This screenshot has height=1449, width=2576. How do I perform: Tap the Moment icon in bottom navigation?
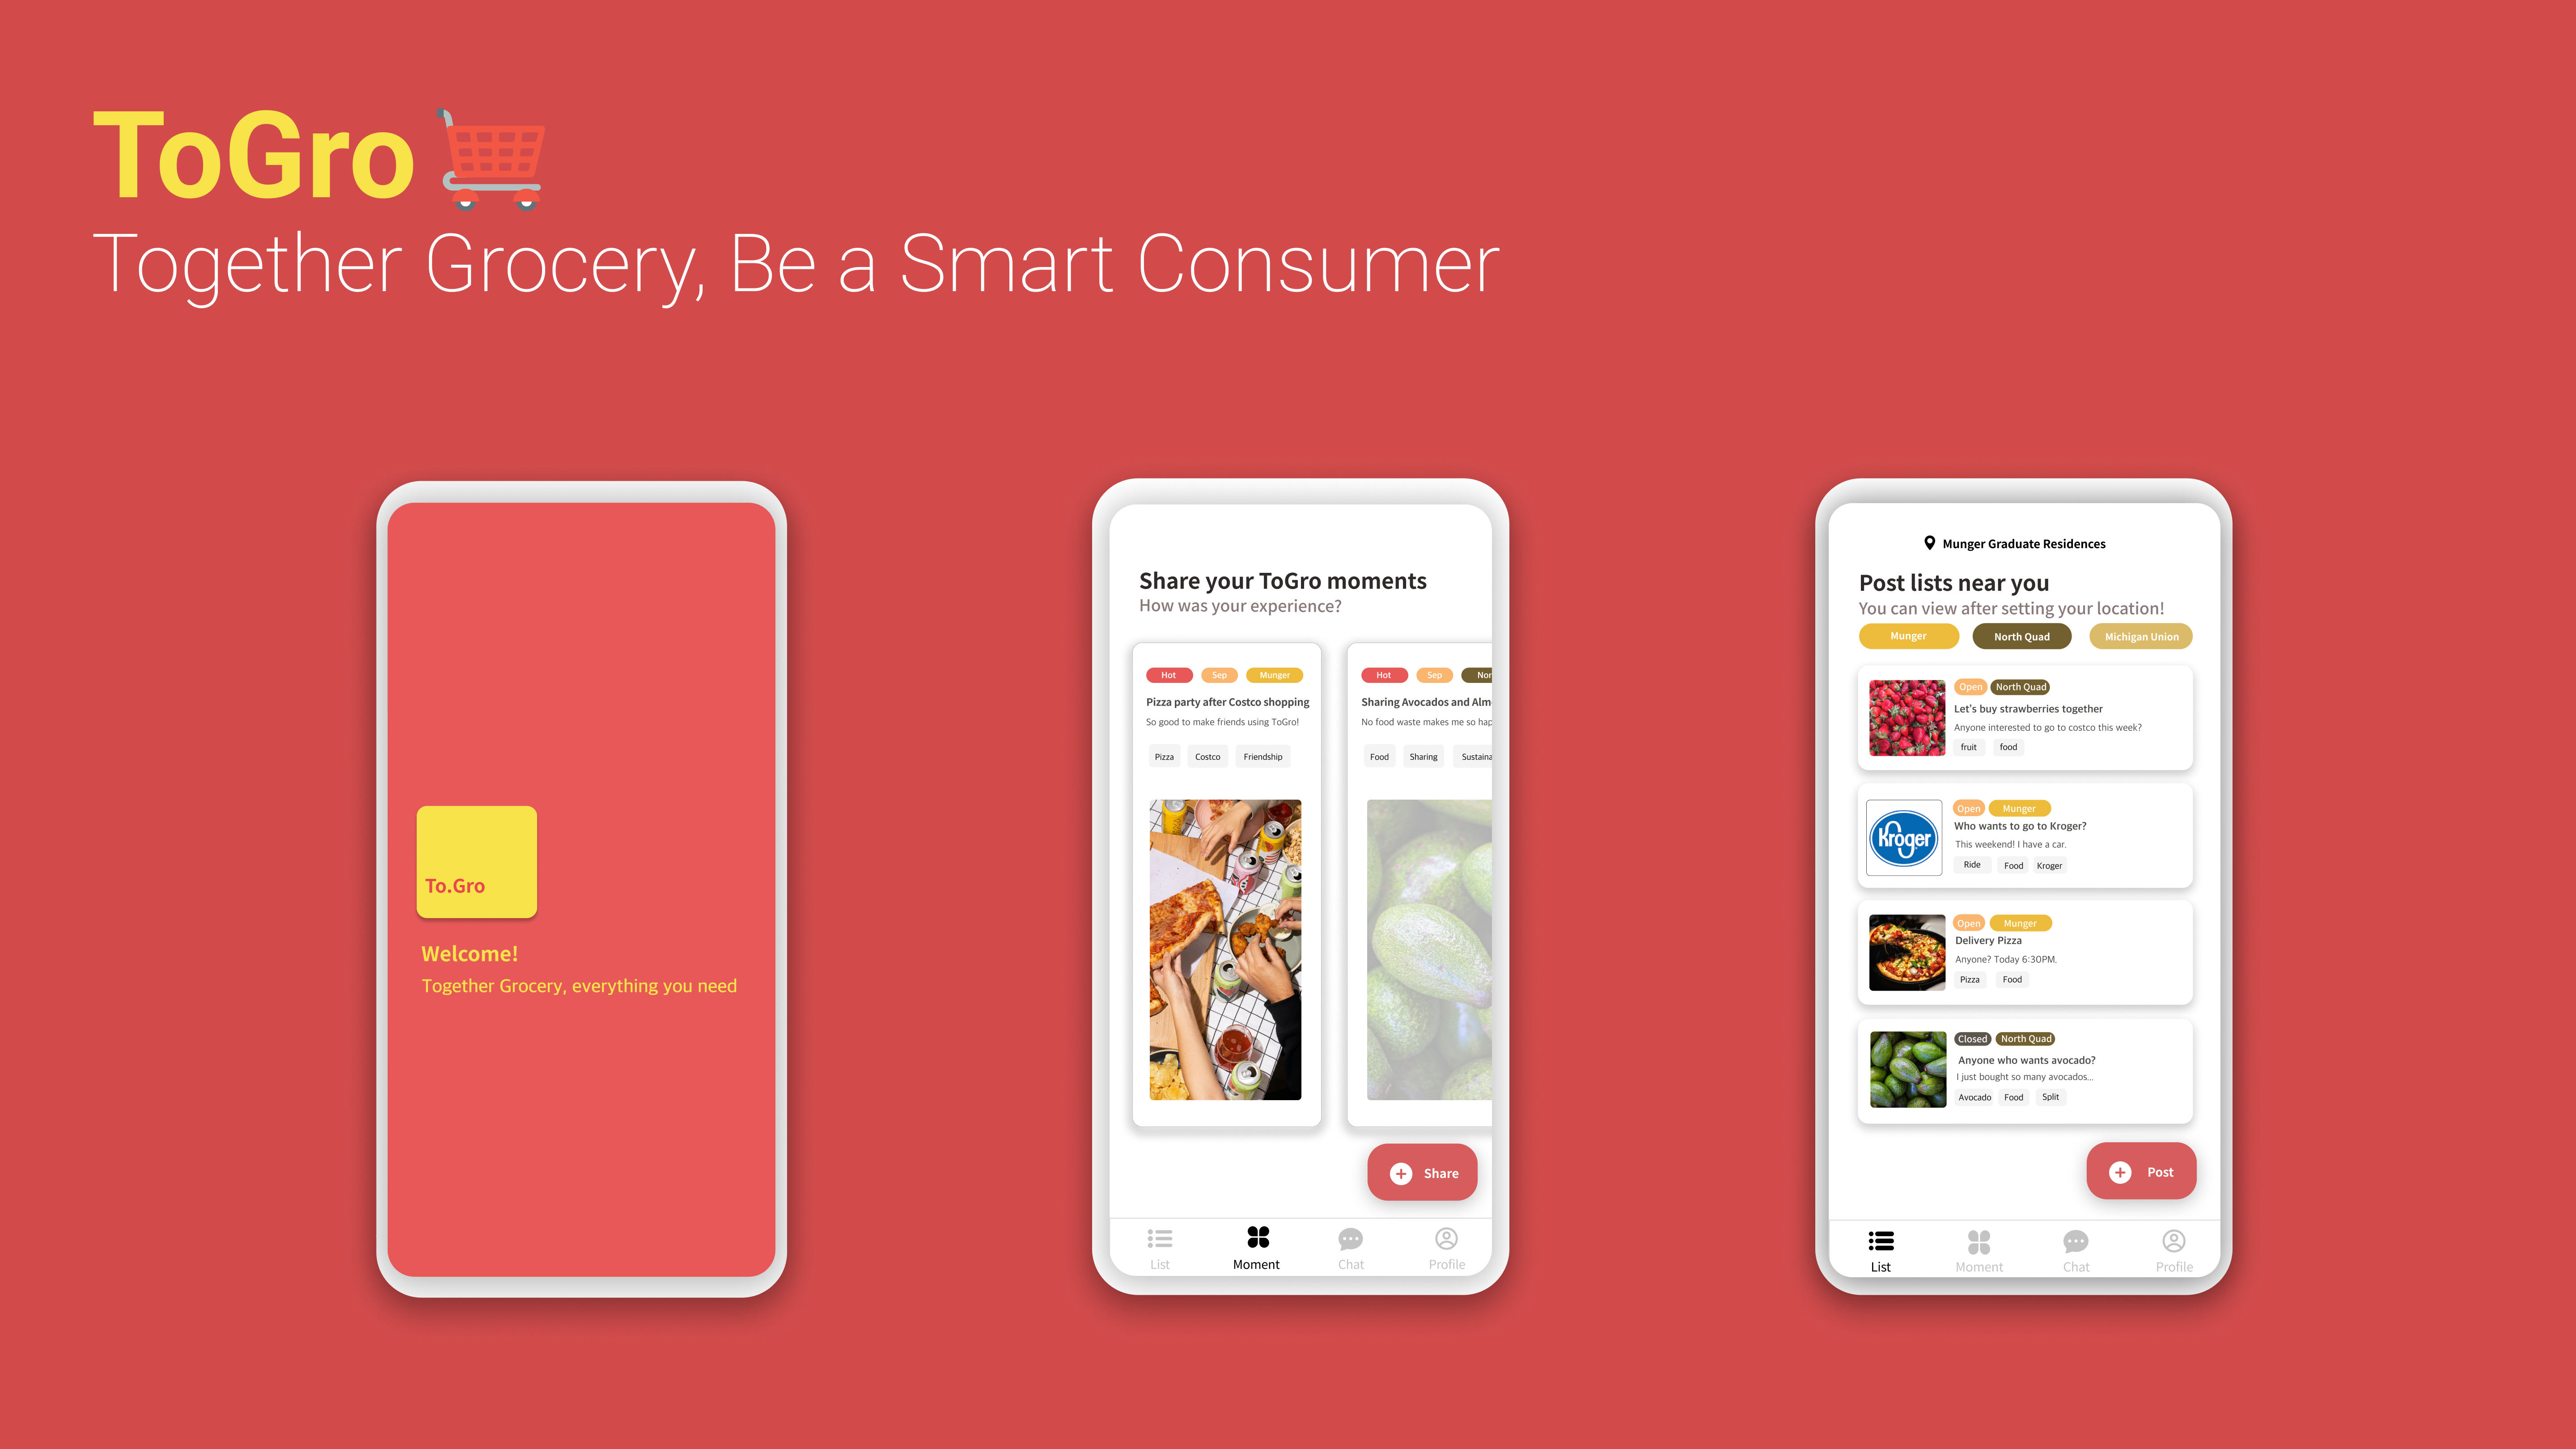click(x=1256, y=1238)
